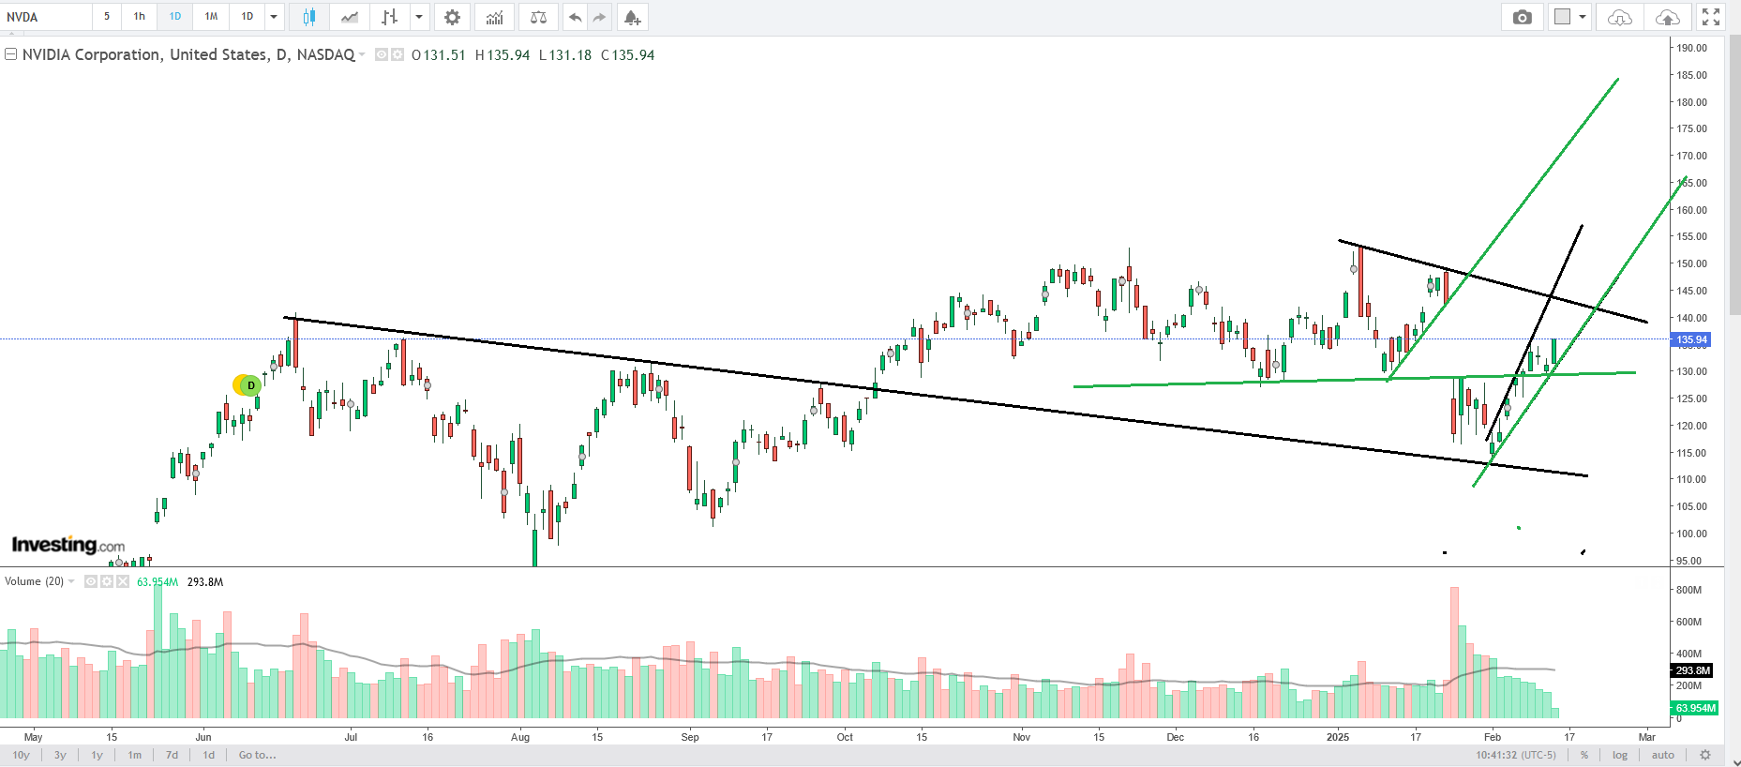Open the drawing tools bars icon
This screenshot has height=767, width=1741.
tap(390, 17)
